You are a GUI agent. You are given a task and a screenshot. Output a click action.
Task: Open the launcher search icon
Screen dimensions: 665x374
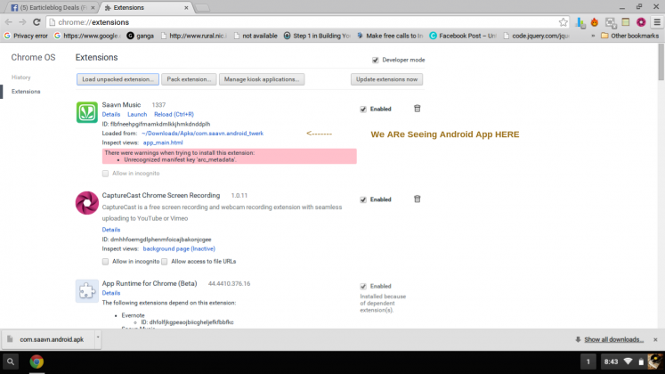(x=12, y=362)
